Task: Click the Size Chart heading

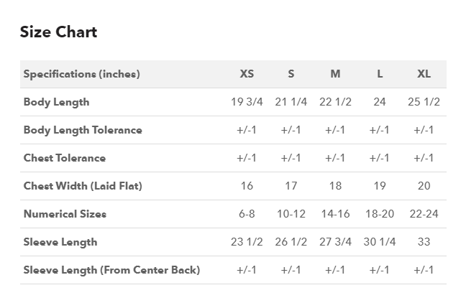Action: tap(58, 32)
